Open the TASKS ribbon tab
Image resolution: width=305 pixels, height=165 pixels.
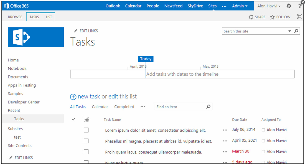point(34,17)
